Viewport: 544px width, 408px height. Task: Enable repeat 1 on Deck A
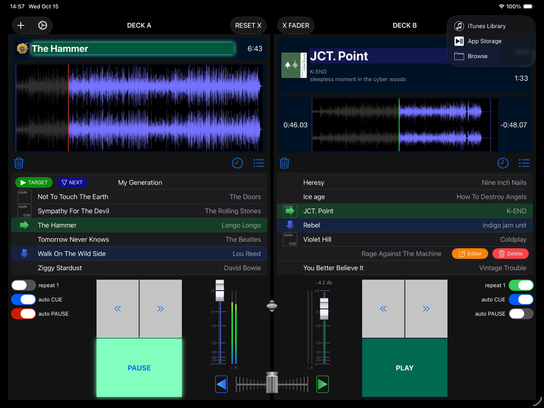(23, 285)
